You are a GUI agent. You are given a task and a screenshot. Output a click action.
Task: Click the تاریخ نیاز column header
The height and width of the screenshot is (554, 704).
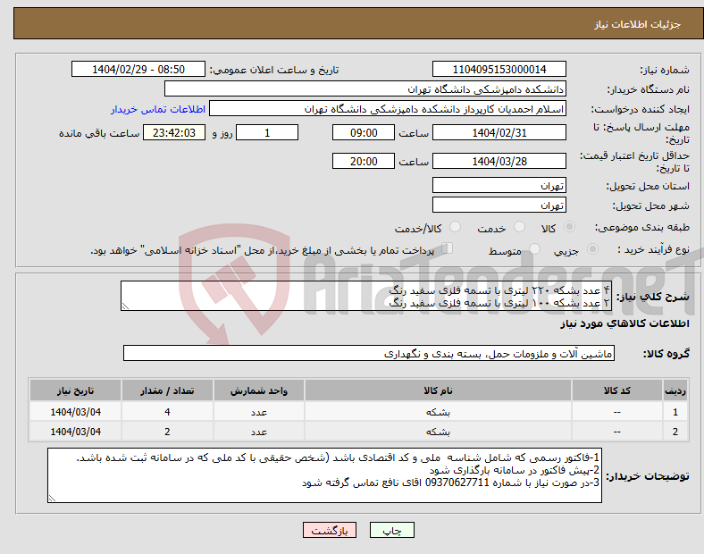point(75,390)
